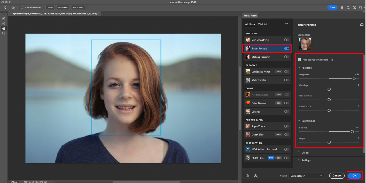Select the magnifier Zoom tool
Image resolution: width=366 pixels, height=183 pixels.
(x=4, y=33)
